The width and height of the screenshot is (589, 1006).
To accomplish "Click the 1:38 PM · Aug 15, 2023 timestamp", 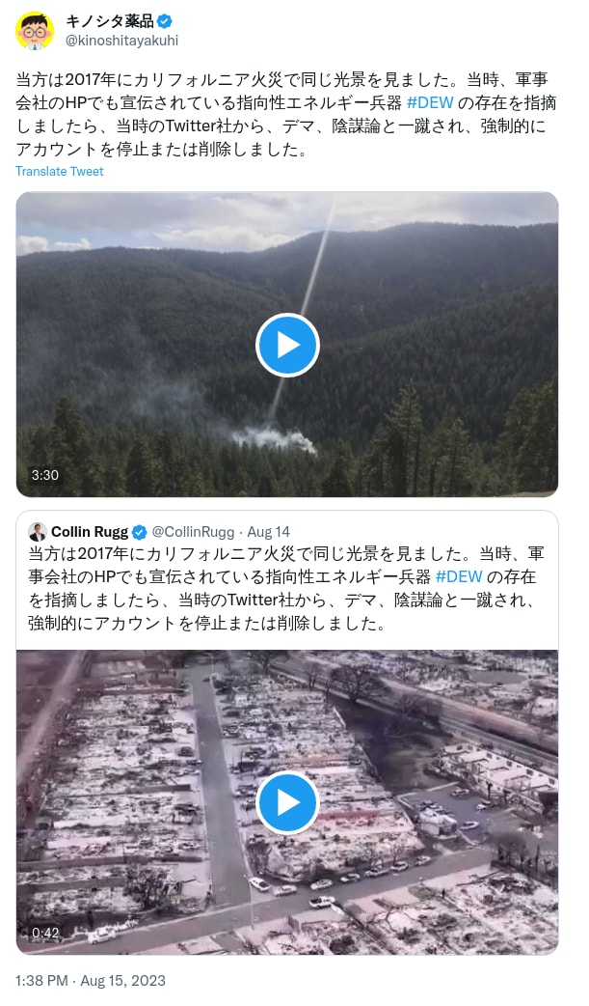I will point(91,980).
